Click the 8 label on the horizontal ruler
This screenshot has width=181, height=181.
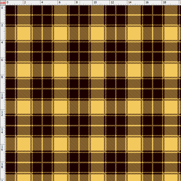click(x=77, y=2)
